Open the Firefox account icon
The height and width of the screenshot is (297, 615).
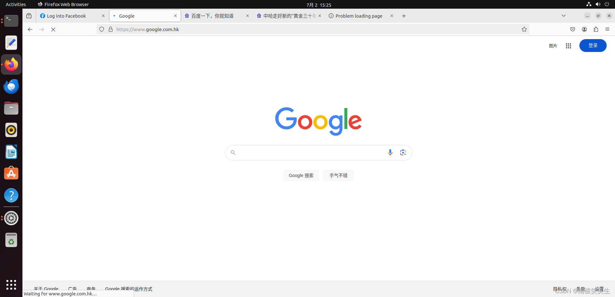click(x=584, y=29)
